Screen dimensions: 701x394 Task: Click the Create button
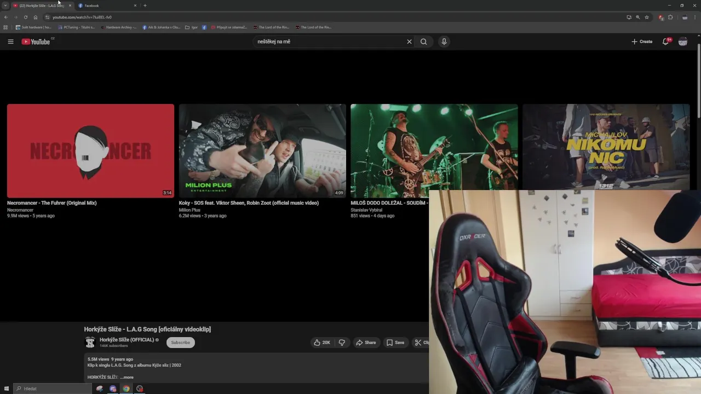[x=642, y=42]
